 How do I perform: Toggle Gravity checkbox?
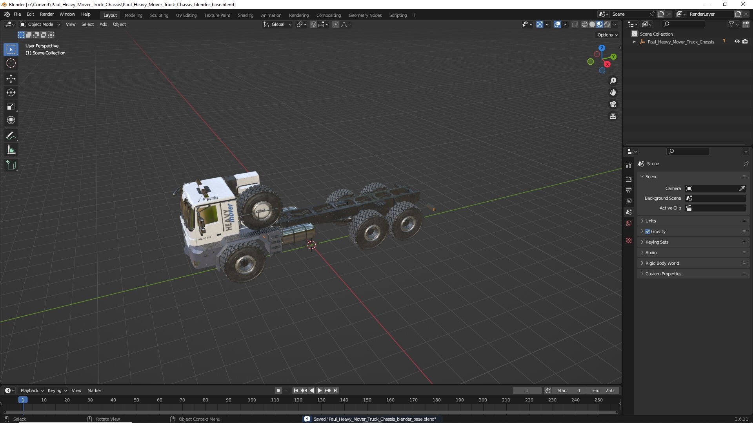(x=648, y=231)
